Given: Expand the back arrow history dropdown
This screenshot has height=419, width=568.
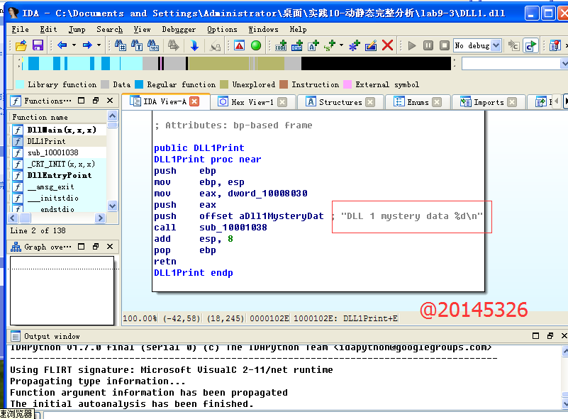Looking at the screenshot, I should pyautogui.click(x=74, y=45).
